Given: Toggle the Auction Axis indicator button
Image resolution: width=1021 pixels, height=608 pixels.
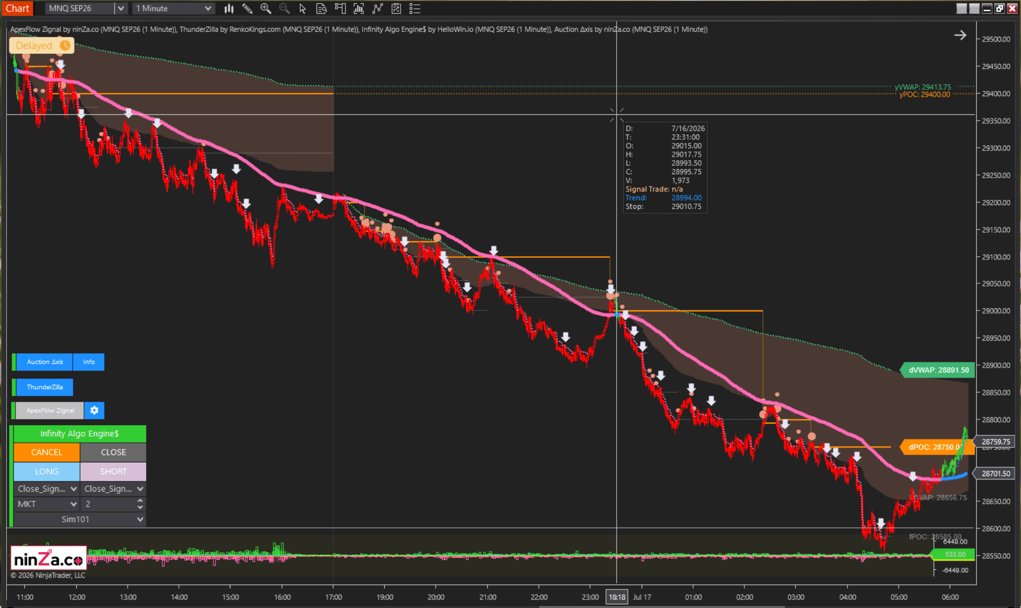Looking at the screenshot, I should [45, 362].
